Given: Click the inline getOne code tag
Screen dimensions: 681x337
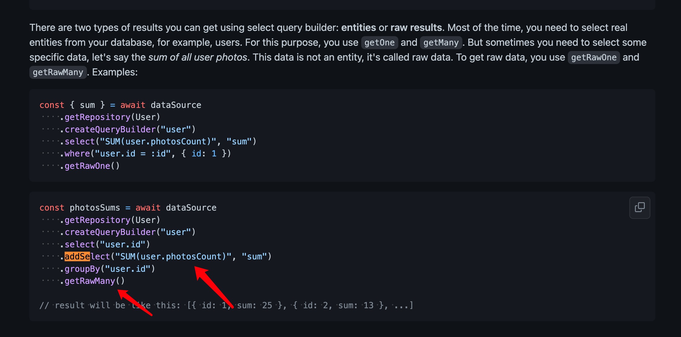Looking at the screenshot, I should [379, 43].
